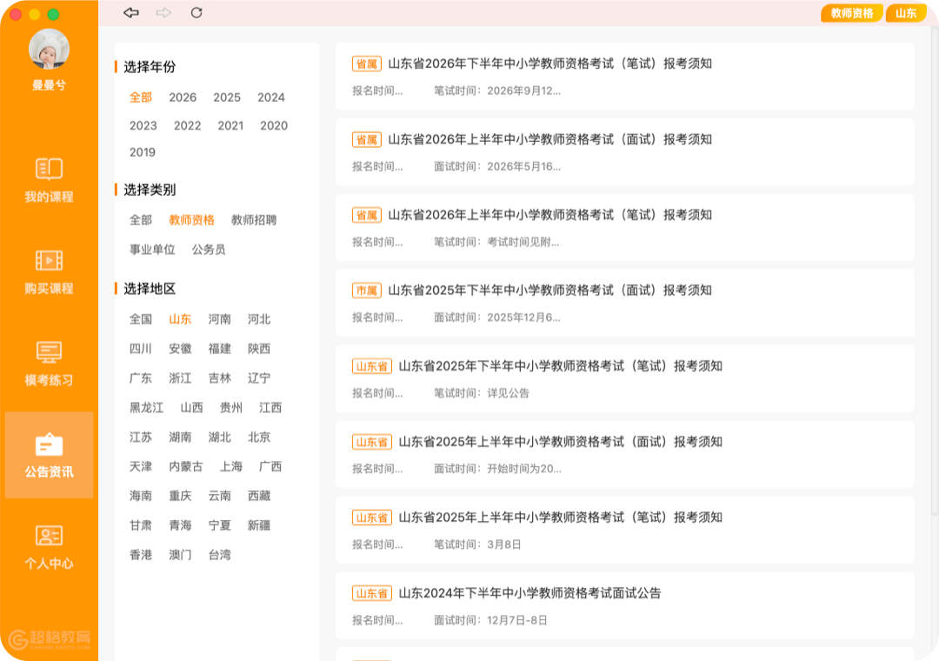Select region 内蒙古
Image resolution: width=939 pixels, height=661 pixels.
[x=186, y=466]
